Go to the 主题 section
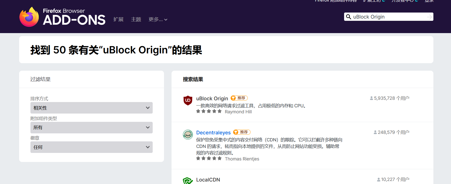Image resolution: width=451 pixels, height=184 pixels. (136, 20)
